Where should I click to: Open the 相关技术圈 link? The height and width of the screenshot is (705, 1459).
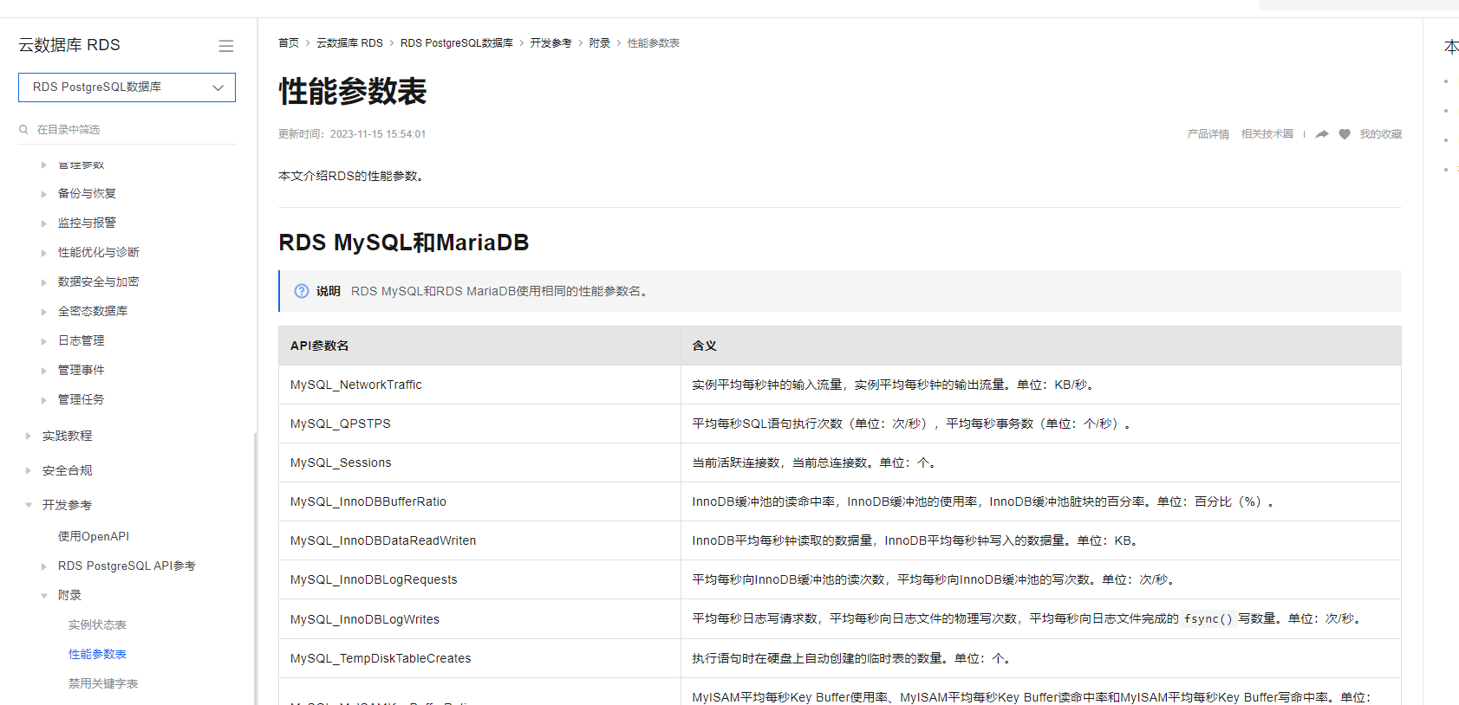pyautogui.click(x=1267, y=134)
